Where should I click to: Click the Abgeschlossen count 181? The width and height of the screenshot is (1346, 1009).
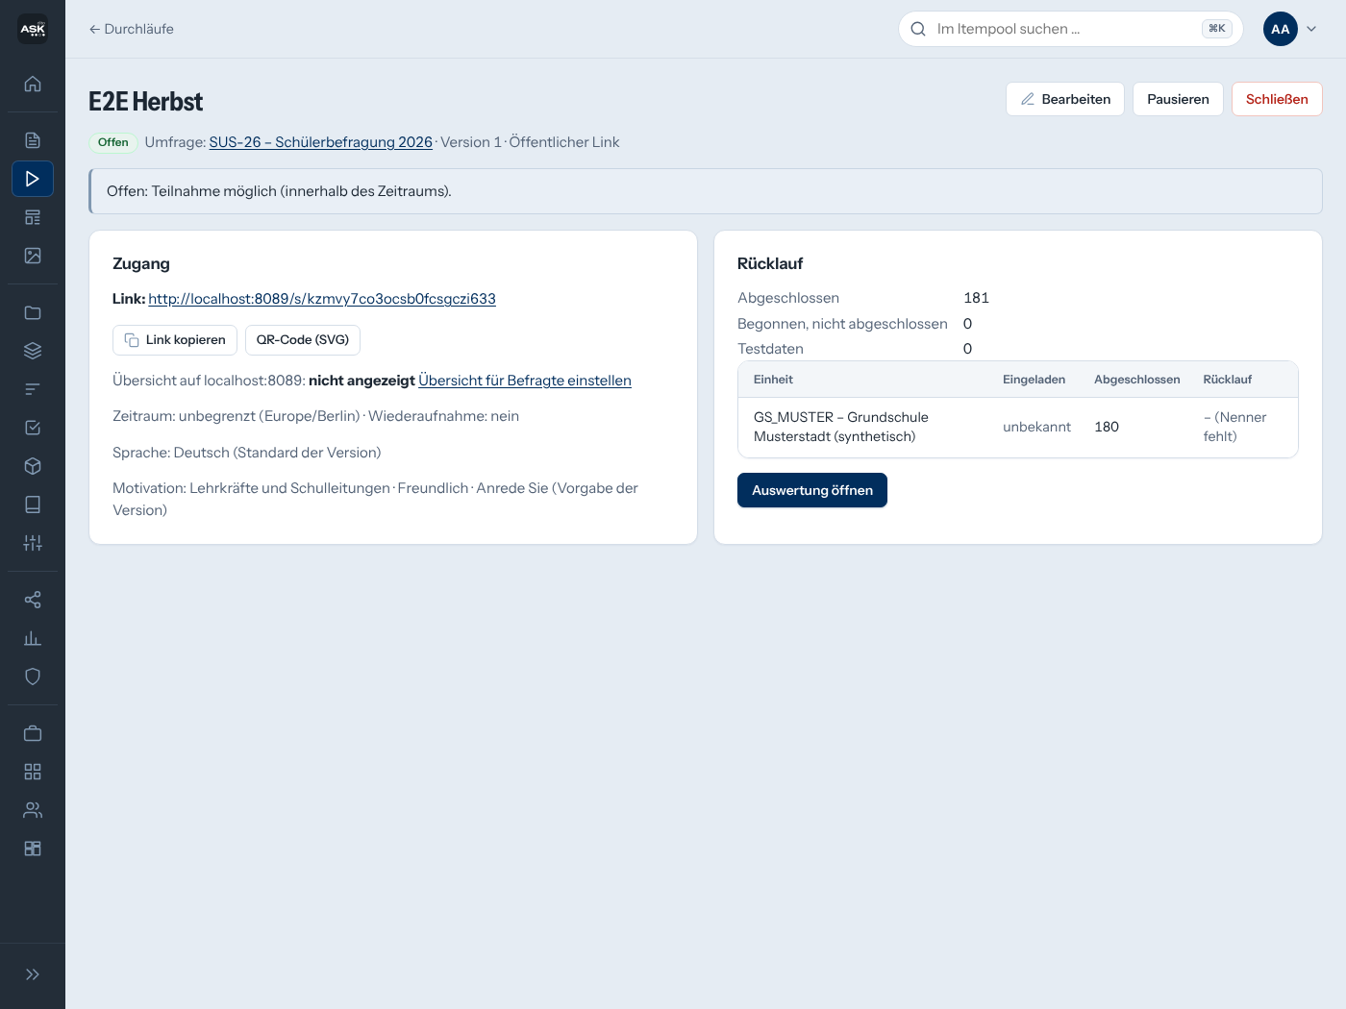pyautogui.click(x=976, y=298)
